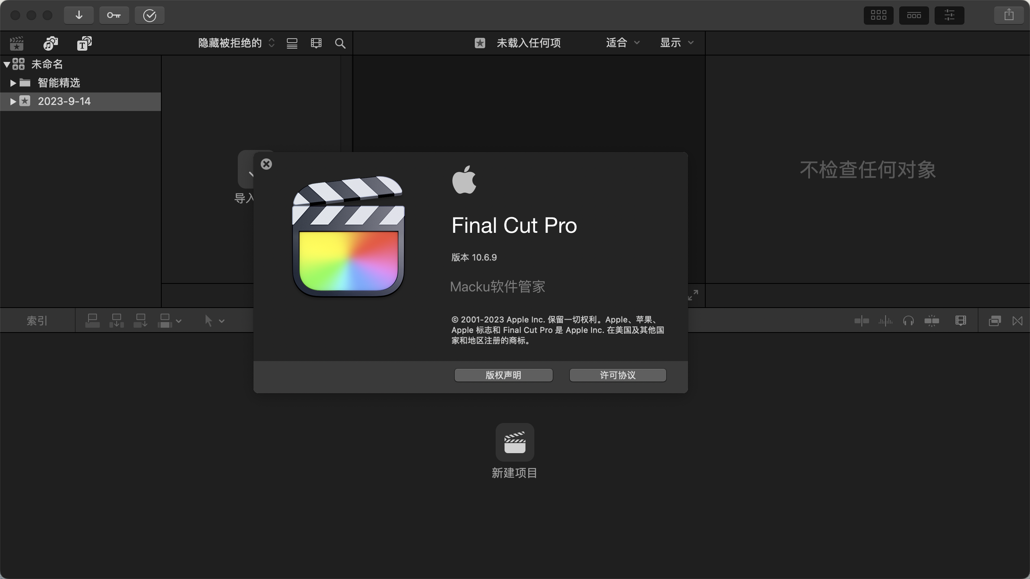Close the About Final Cut Pro dialog
Image resolution: width=1030 pixels, height=579 pixels.
pyautogui.click(x=266, y=164)
